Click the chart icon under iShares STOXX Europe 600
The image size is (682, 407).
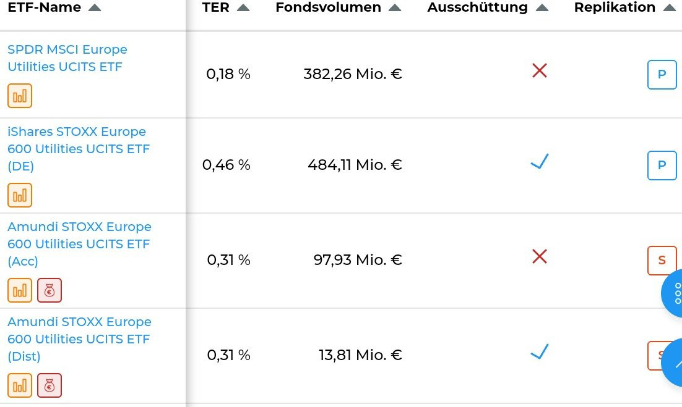point(20,195)
